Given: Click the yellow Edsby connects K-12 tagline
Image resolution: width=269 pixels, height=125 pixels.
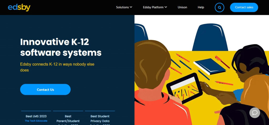Looking at the screenshot, I should [57, 67].
